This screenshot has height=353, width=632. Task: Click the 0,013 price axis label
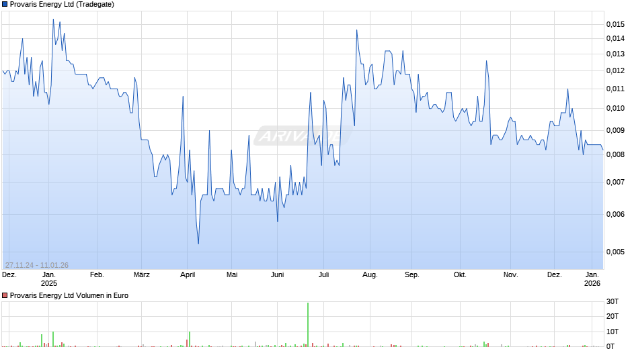tap(615, 54)
